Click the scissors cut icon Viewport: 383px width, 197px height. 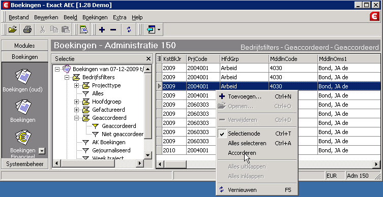click(43, 30)
